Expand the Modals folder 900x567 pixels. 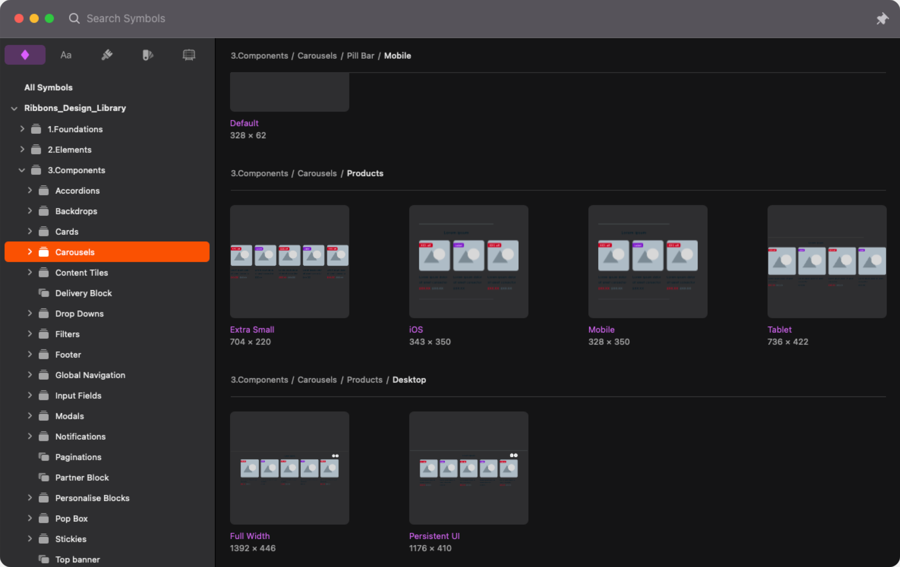coord(30,416)
